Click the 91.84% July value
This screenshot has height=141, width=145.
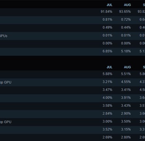click(106, 12)
